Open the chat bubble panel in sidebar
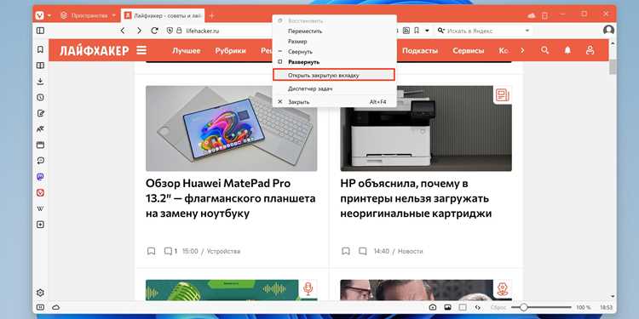Viewport: 639px width, 319px height. pos(40,161)
